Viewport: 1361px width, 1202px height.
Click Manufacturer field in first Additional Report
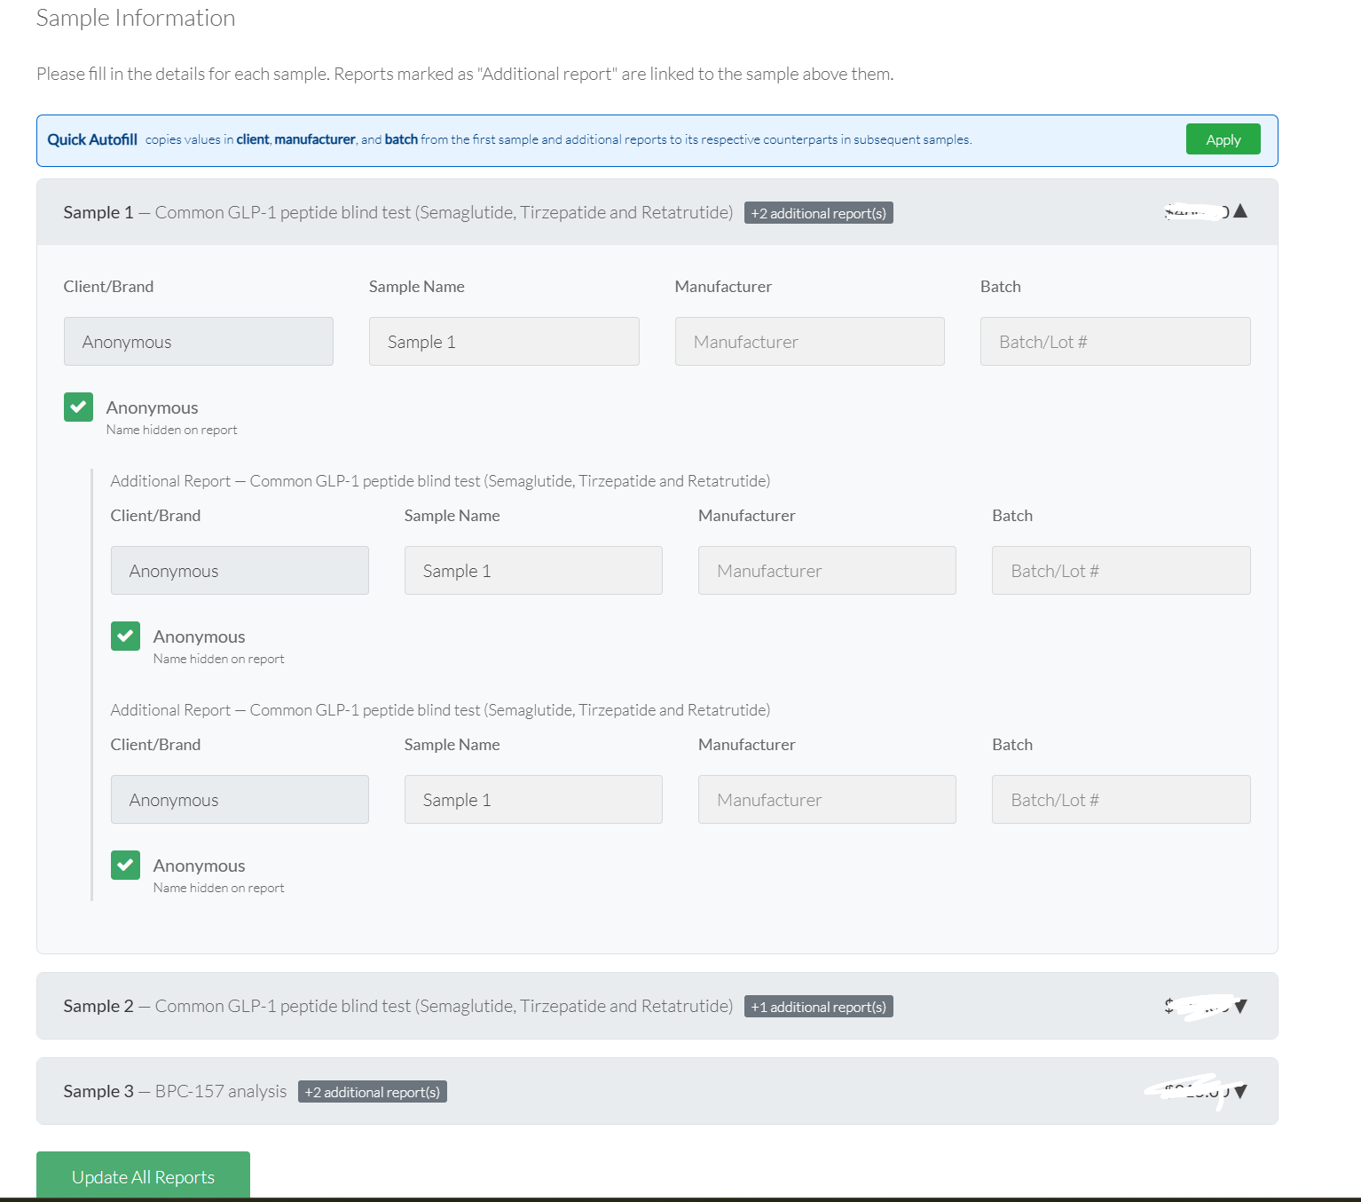[x=827, y=571]
